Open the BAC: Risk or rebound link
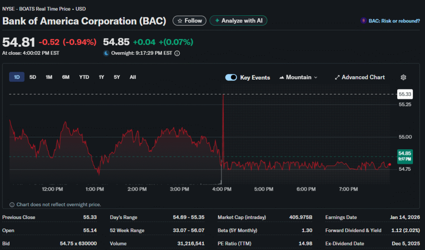The image size is (425, 250). click(x=394, y=21)
